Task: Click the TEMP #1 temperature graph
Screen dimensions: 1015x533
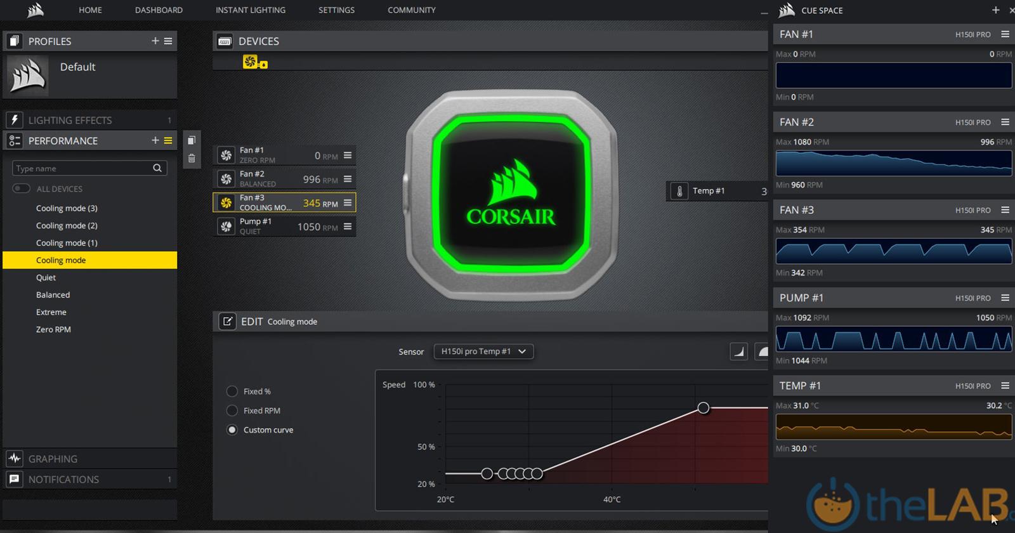Action: click(894, 427)
